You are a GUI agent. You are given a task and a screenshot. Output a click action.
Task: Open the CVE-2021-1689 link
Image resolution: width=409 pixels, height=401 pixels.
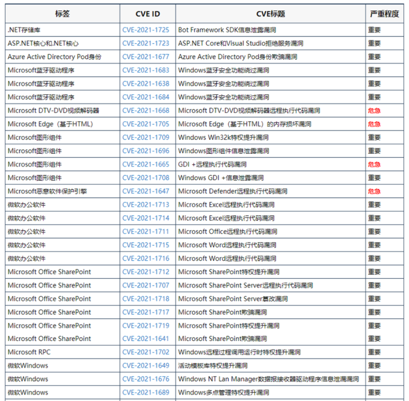coord(145,393)
